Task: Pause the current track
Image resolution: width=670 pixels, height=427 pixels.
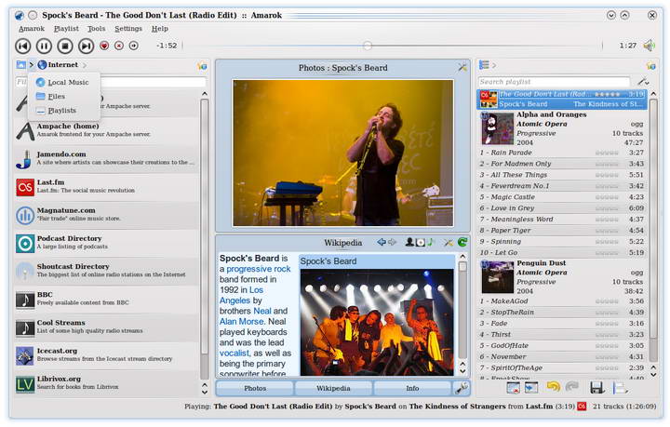Action: [44, 46]
